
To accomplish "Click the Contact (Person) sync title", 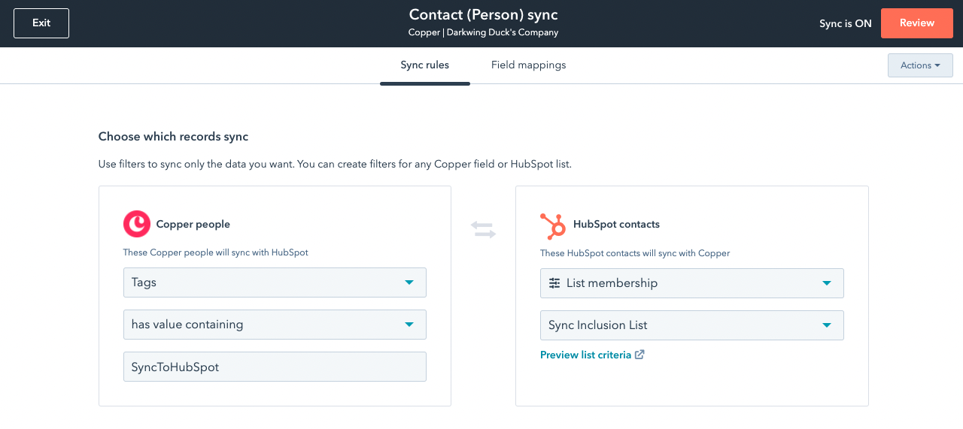I will tap(483, 15).
